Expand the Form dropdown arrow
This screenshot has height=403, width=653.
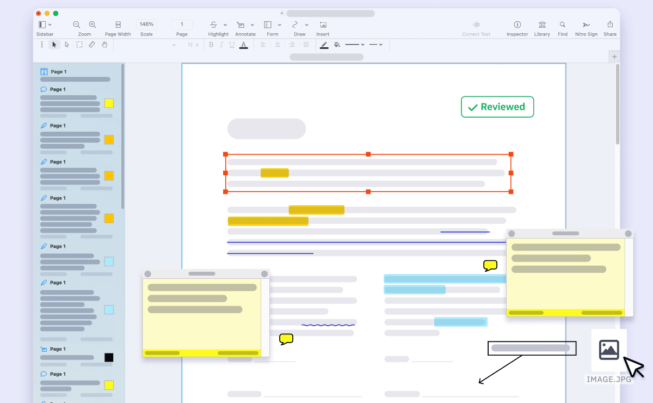[280, 25]
